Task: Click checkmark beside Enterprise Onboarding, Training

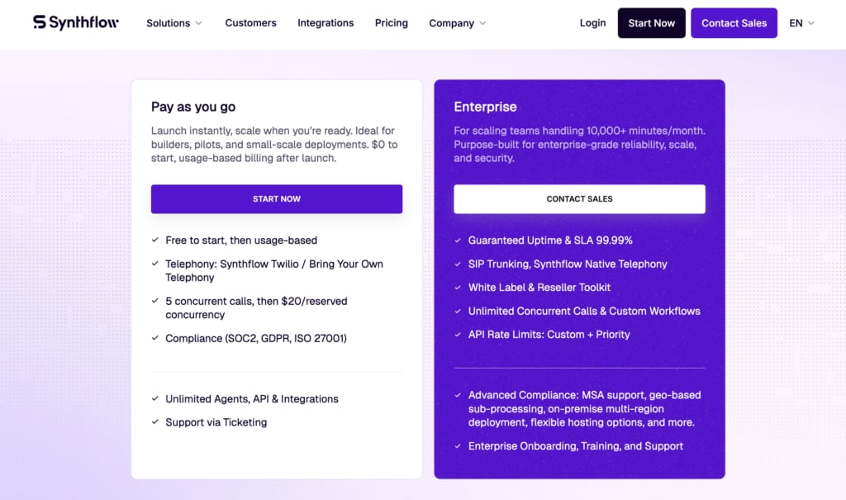Action: click(x=458, y=446)
